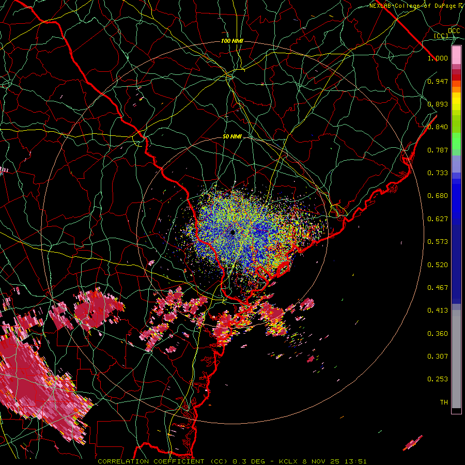Click the DCC label above color bar
Viewport: 465px width, 465px height.
click(x=454, y=31)
